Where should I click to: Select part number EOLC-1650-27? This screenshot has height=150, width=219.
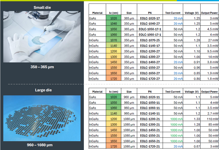pyautogui.click(x=150, y=73)
